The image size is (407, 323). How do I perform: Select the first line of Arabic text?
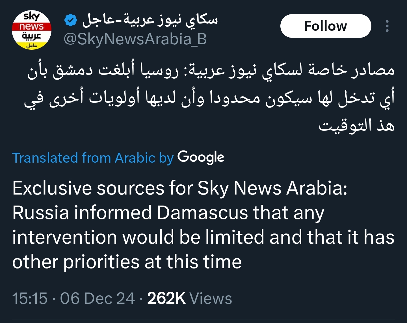211,70
